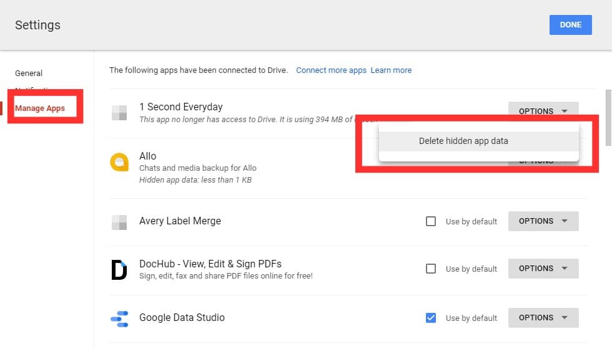
Task: Open the Connect more apps link
Action: [x=331, y=70]
